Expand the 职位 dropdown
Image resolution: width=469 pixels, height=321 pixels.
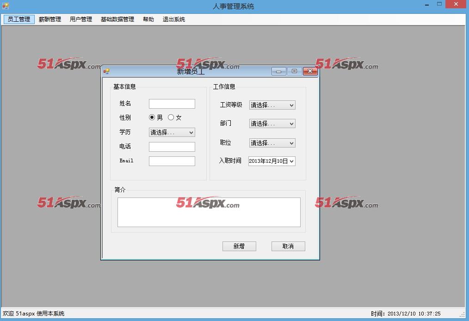tap(272, 143)
